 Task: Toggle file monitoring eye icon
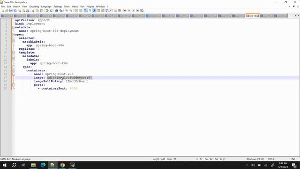coord(120,10)
